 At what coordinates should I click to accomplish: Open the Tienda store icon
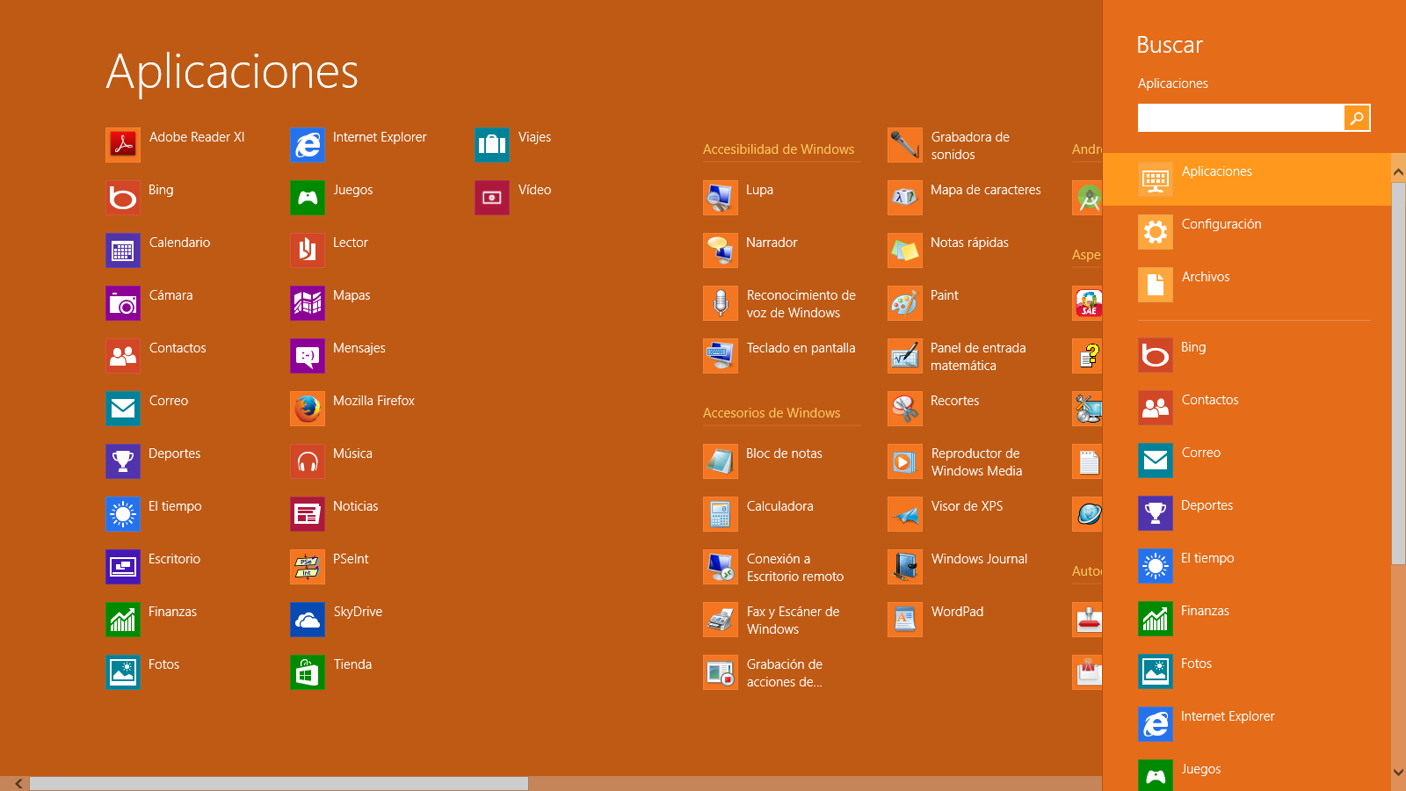(x=308, y=672)
